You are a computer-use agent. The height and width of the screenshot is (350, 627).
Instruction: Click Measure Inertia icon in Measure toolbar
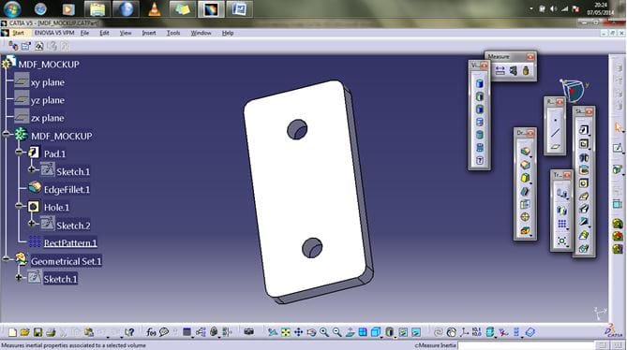click(x=526, y=71)
